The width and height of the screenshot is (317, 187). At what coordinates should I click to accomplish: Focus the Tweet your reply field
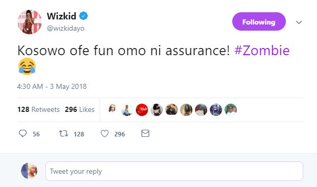pyautogui.click(x=174, y=171)
